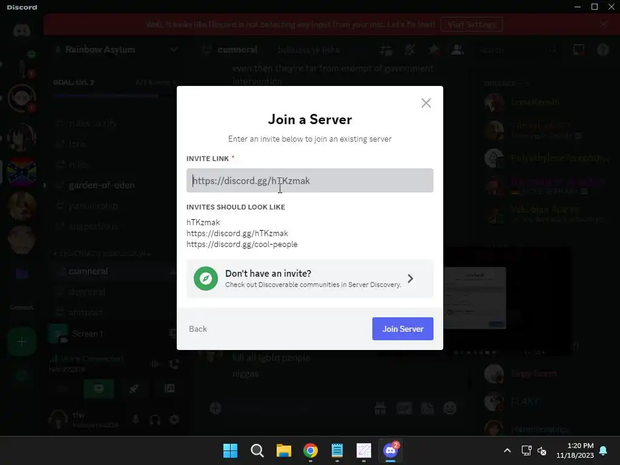The image size is (620, 465).
Task: Disconnect from voice with phone icon
Action: 174,364
